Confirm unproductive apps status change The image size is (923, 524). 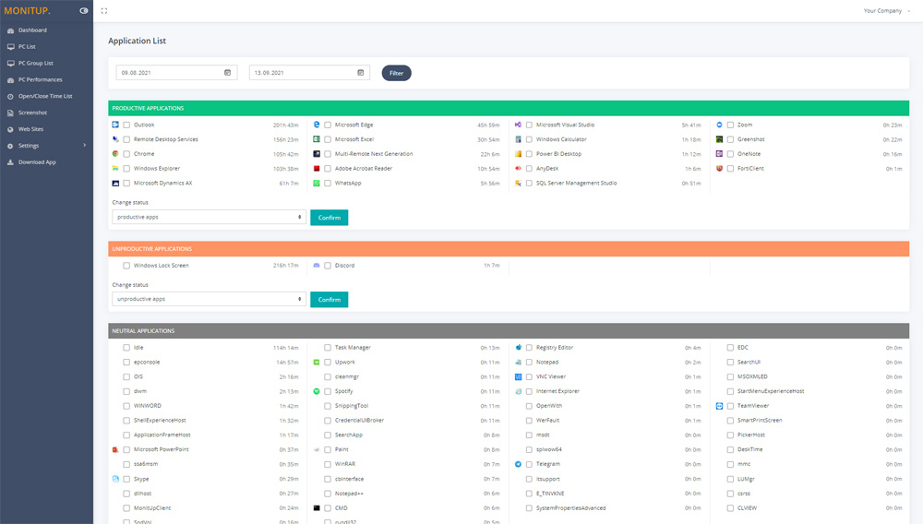tap(330, 299)
